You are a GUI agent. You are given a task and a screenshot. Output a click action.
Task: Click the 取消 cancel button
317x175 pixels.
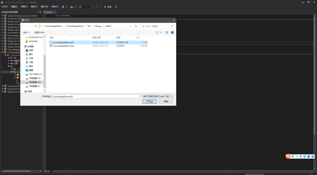point(166,101)
